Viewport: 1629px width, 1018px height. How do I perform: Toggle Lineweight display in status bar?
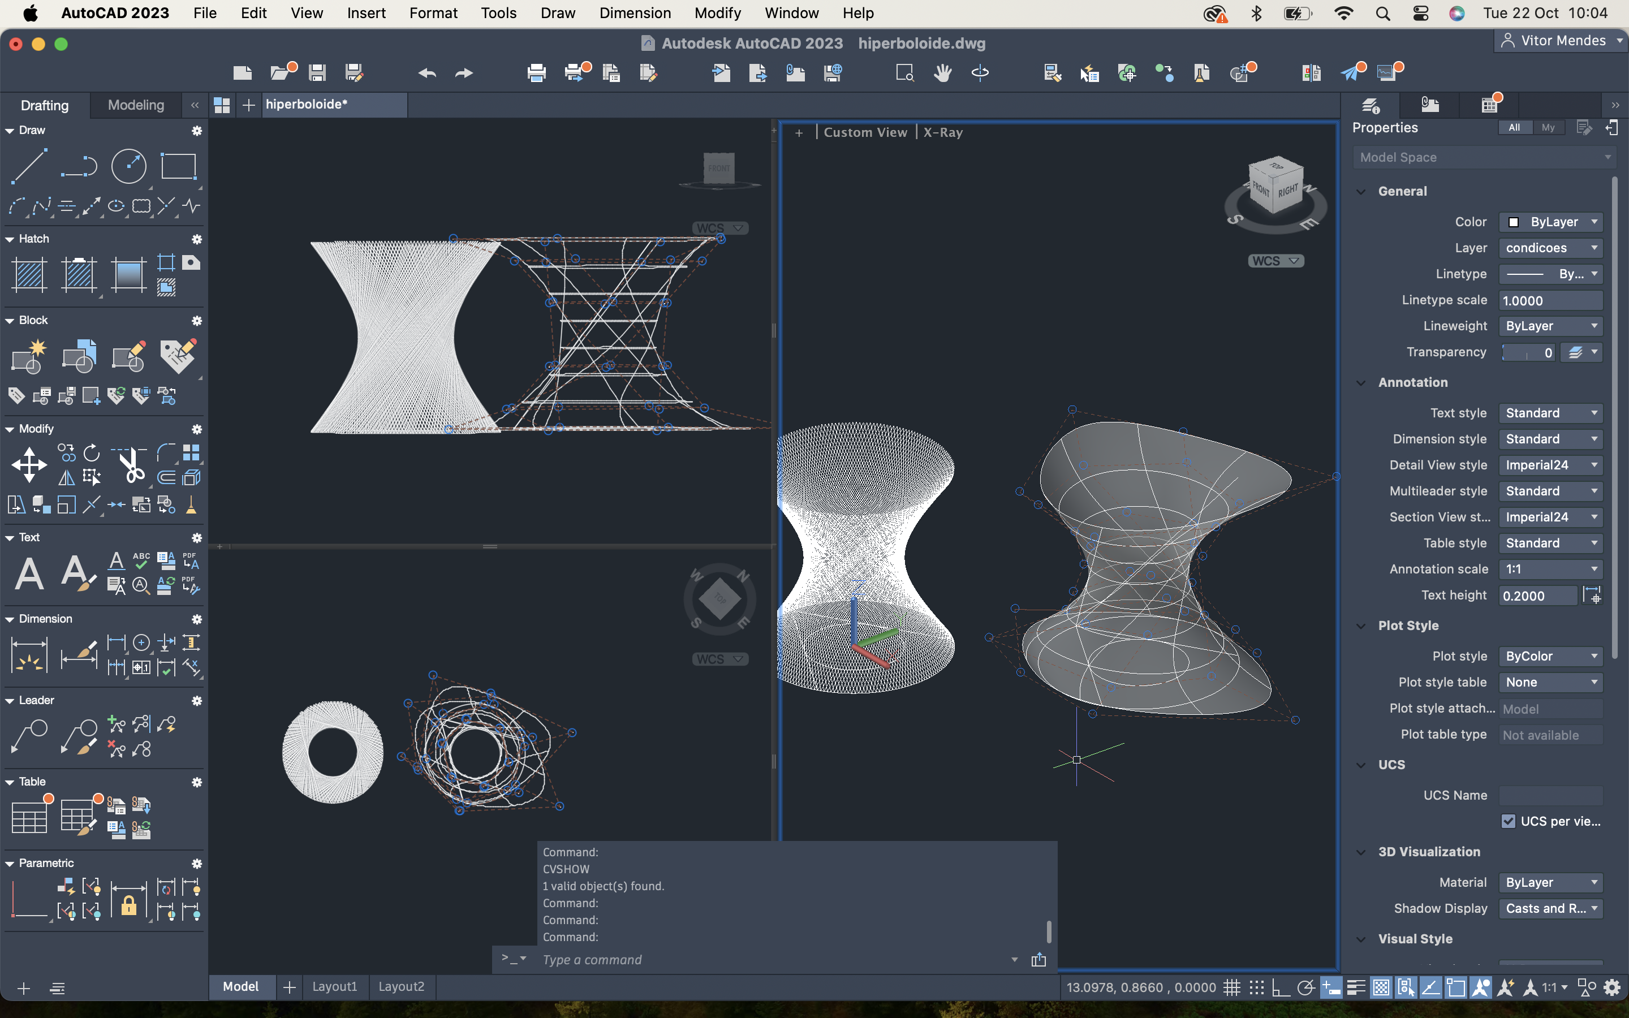click(x=1356, y=987)
